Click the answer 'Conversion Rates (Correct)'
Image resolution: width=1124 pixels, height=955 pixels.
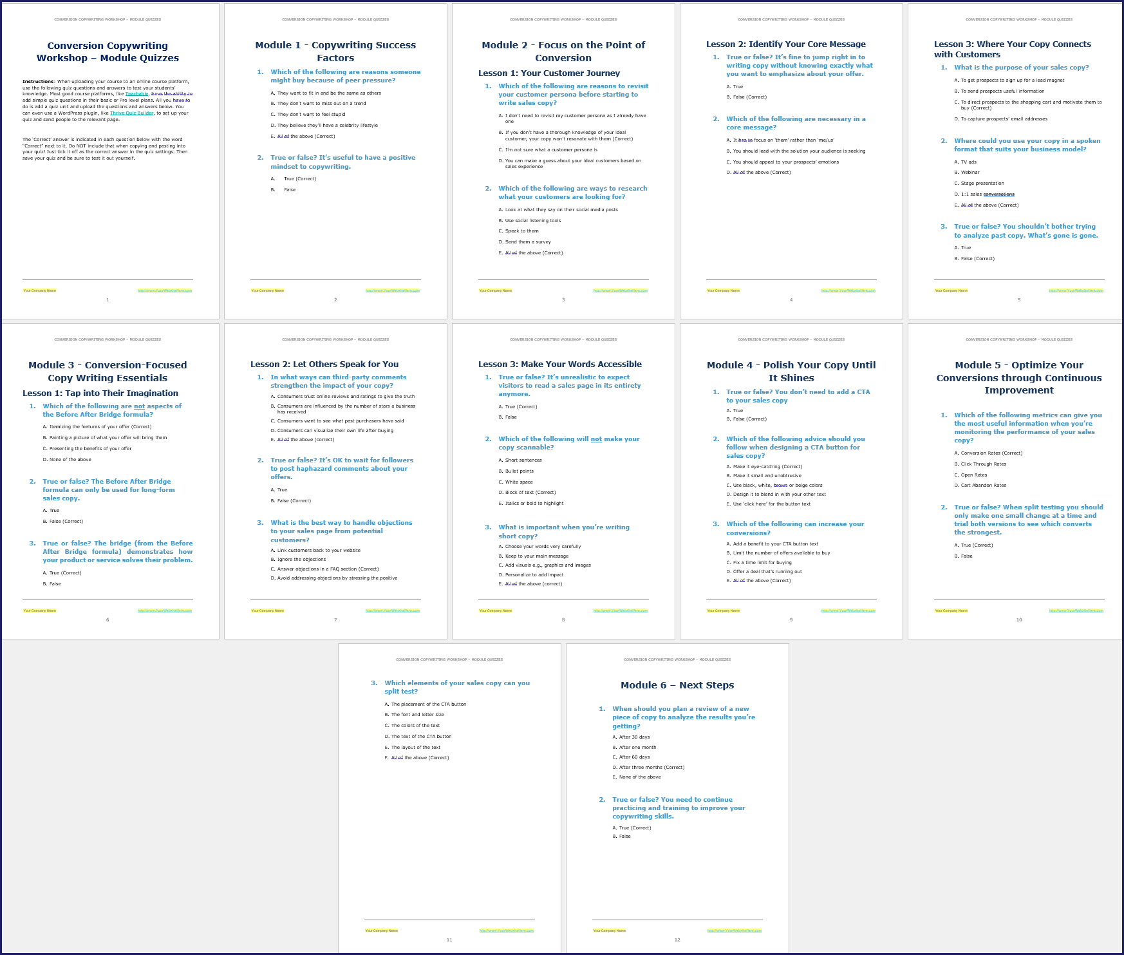(991, 453)
